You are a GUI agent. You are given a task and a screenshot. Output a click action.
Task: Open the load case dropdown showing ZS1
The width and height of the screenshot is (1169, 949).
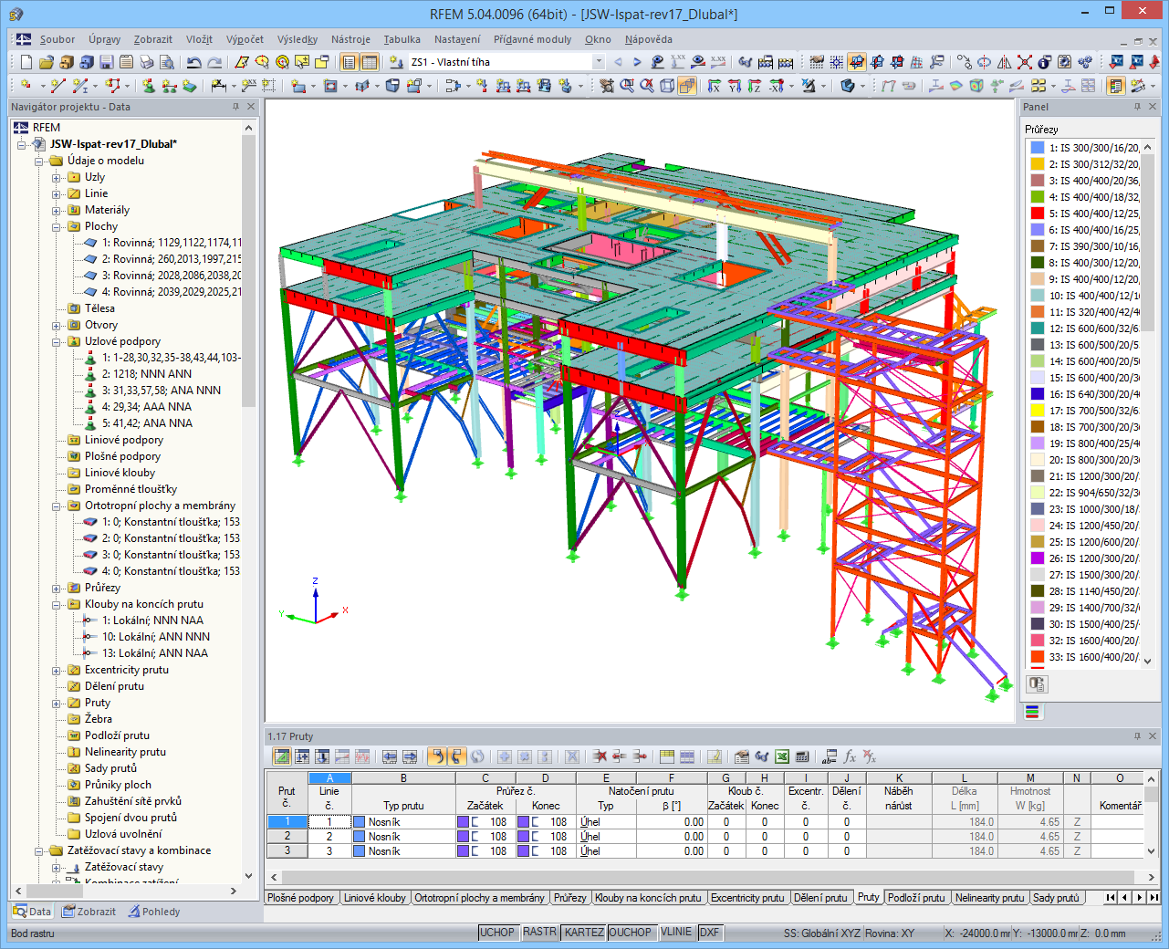[598, 63]
